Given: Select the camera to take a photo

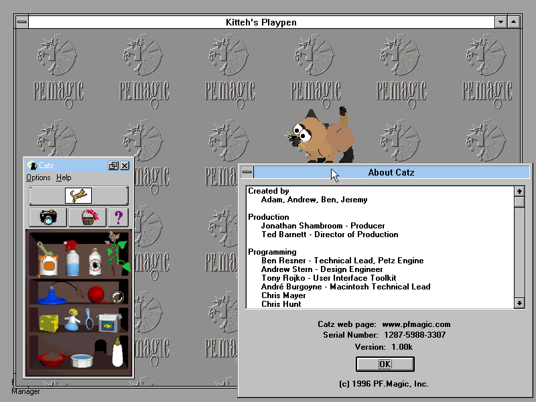Looking at the screenshot, I should coord(47,218).
